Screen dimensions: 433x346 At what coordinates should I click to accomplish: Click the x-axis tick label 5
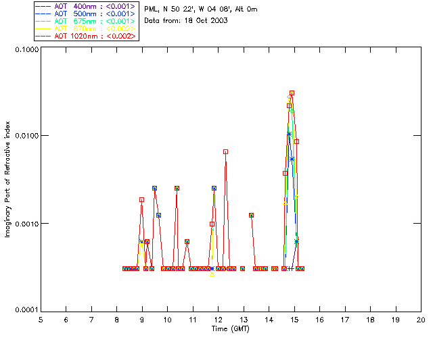pyautogui.click(x=41, y=320)
